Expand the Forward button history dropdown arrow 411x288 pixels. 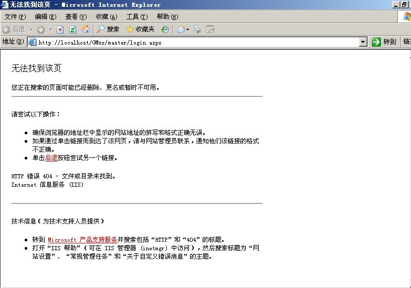click(x=50, y=29)
